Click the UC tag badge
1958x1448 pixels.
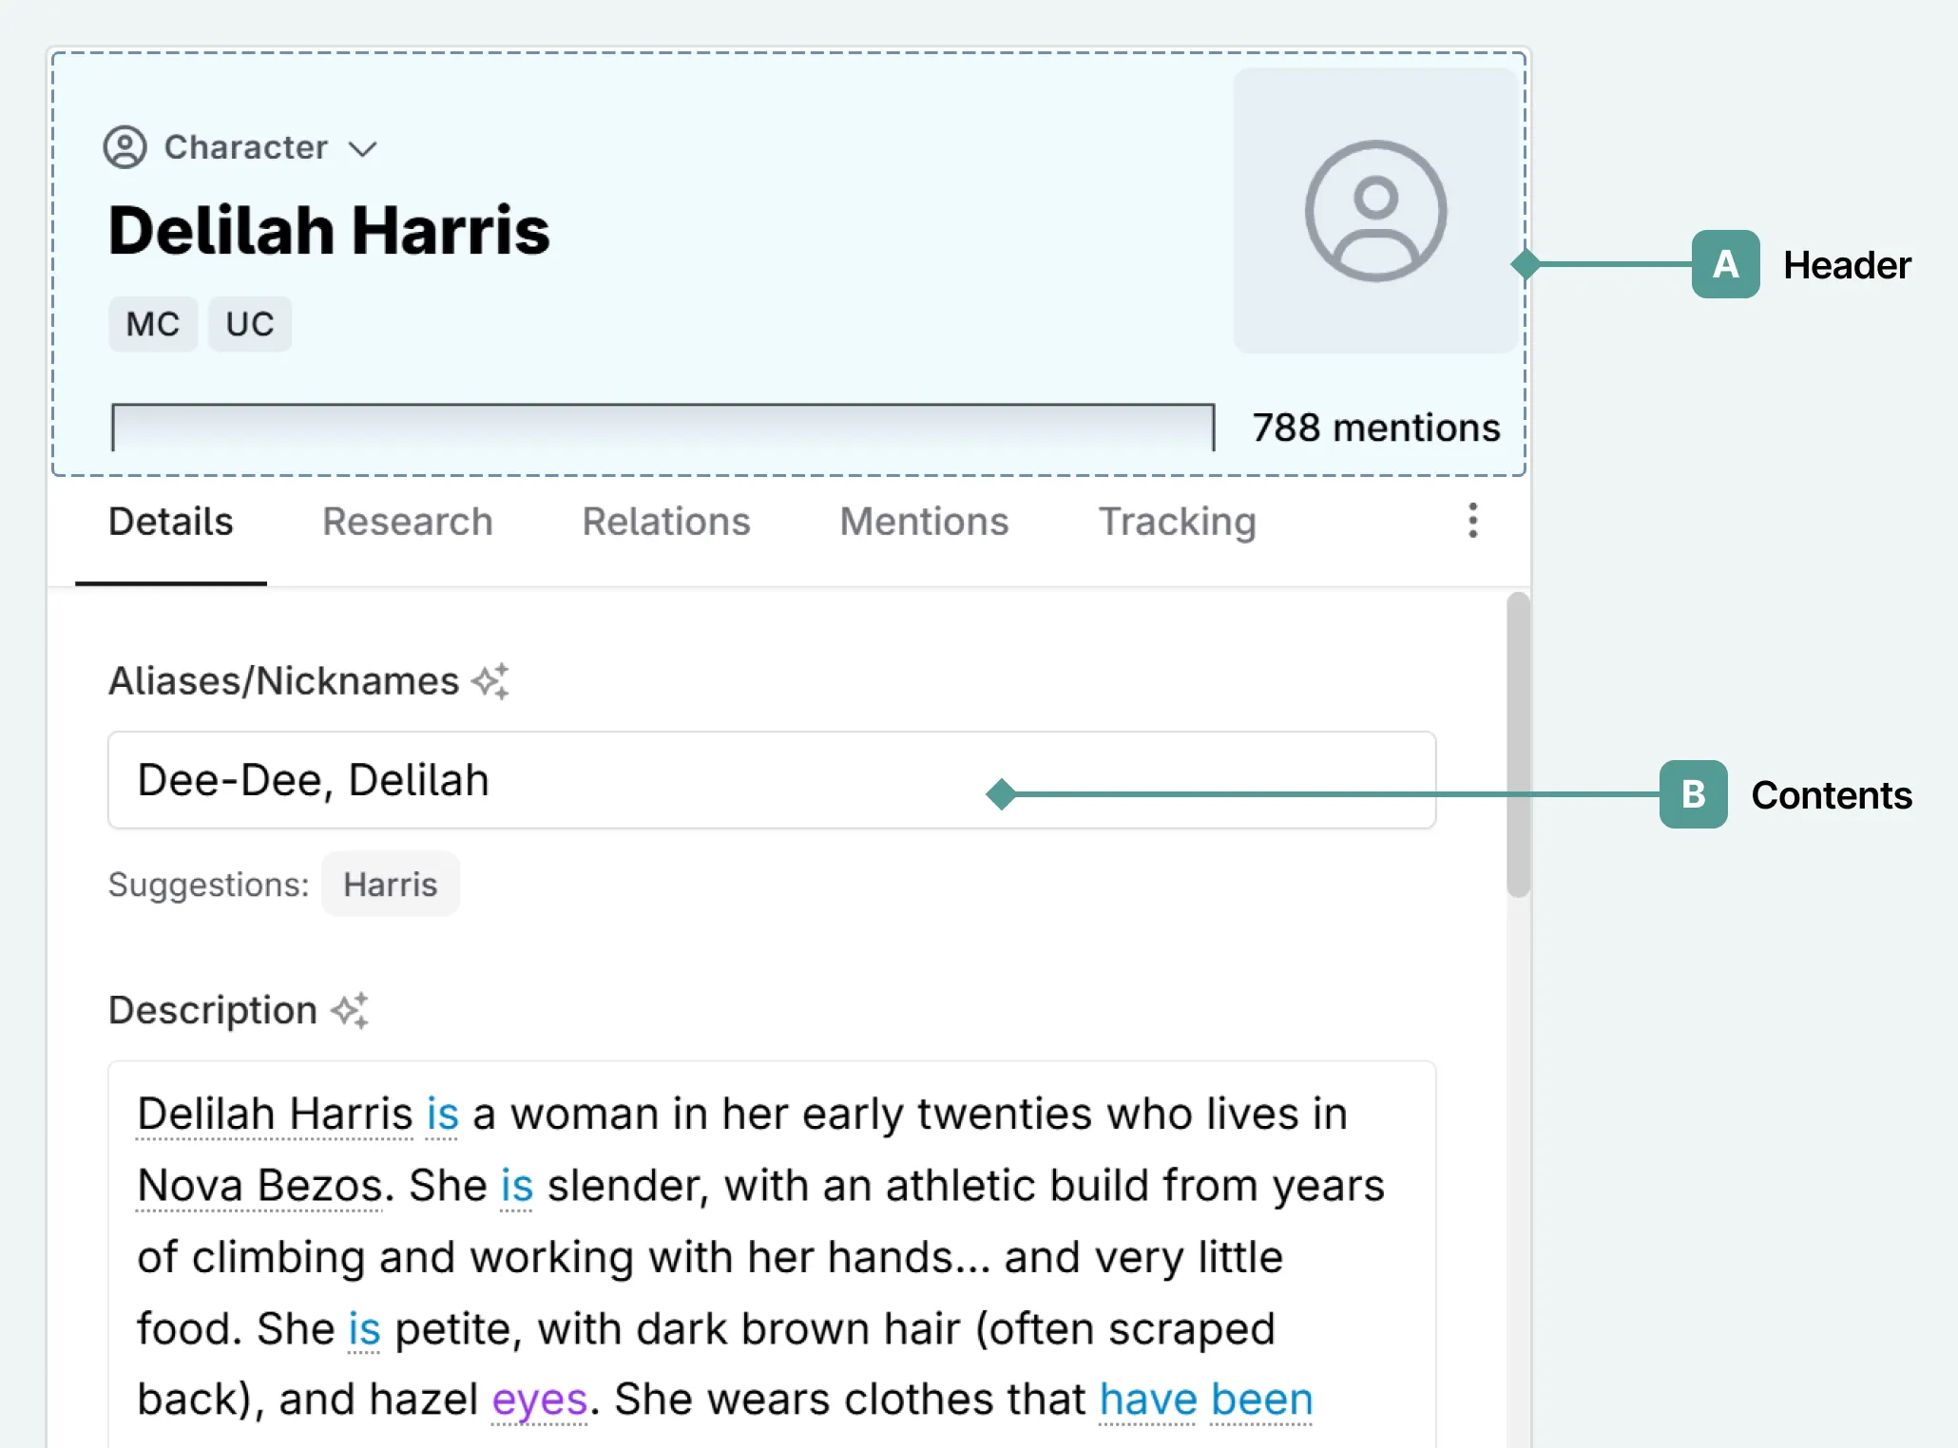click(x=250, y=324)
